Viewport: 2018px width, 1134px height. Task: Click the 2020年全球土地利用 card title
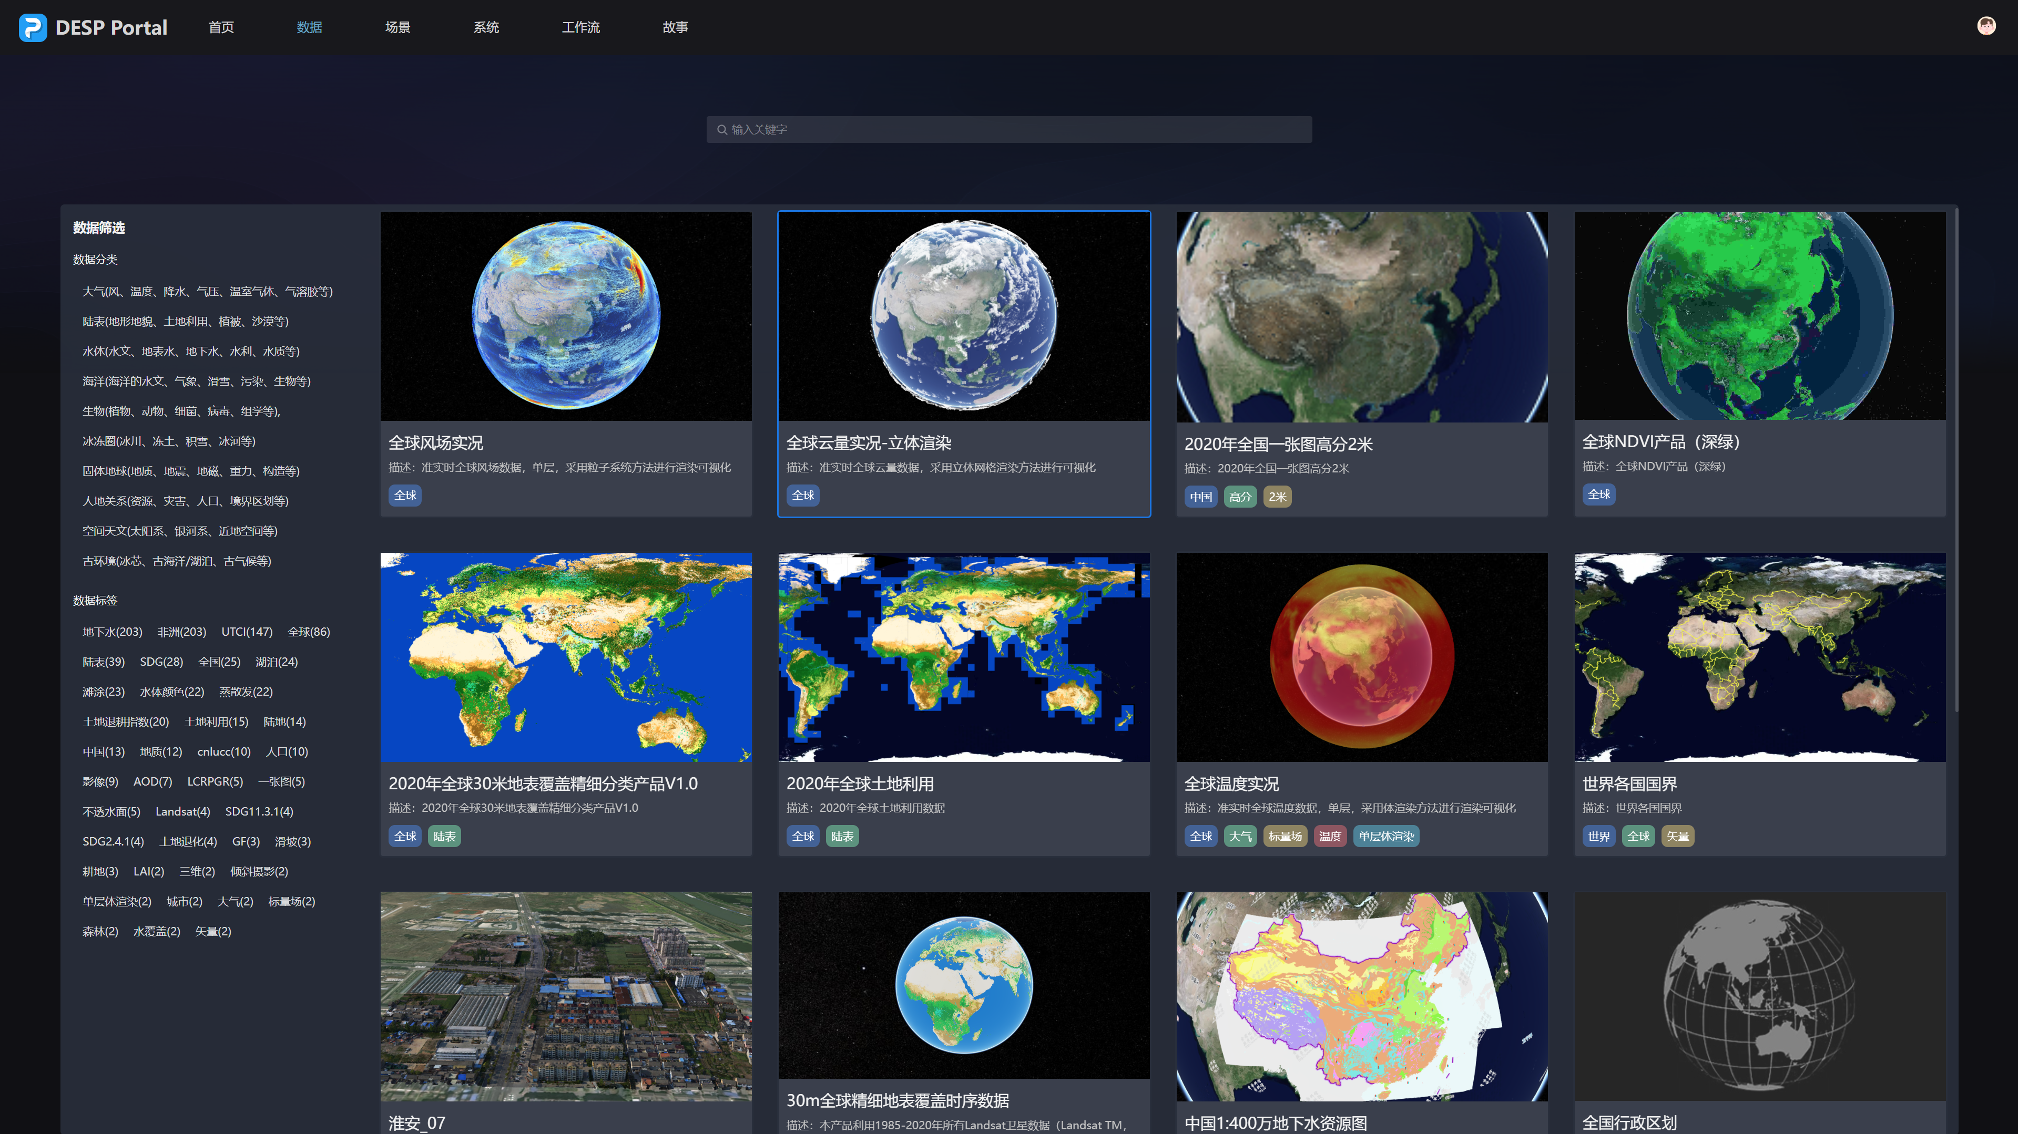(859, 783)
